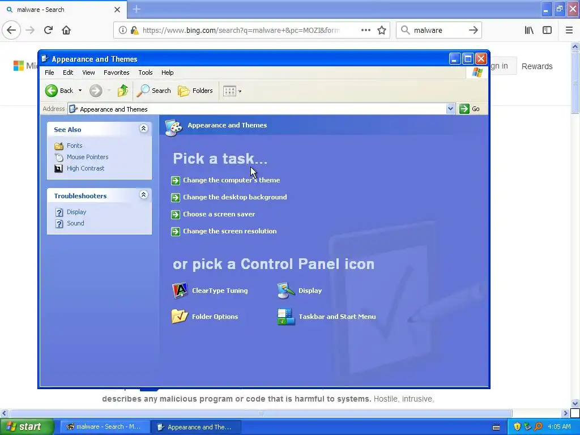Viewport: 580px width, 435px height.
Task: Click the High Contrast icon
Action: (x=59, y=169)
